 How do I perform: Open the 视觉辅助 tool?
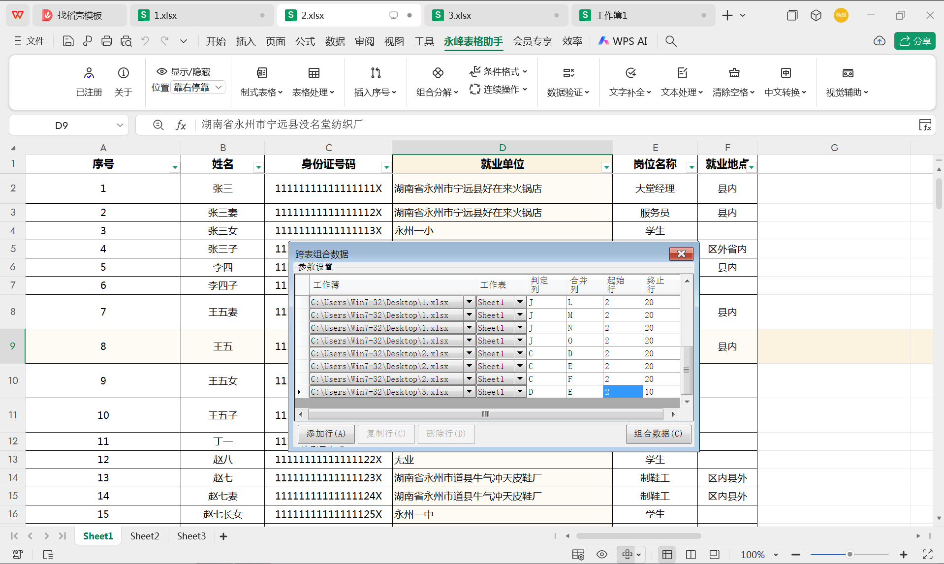point(848,81)
